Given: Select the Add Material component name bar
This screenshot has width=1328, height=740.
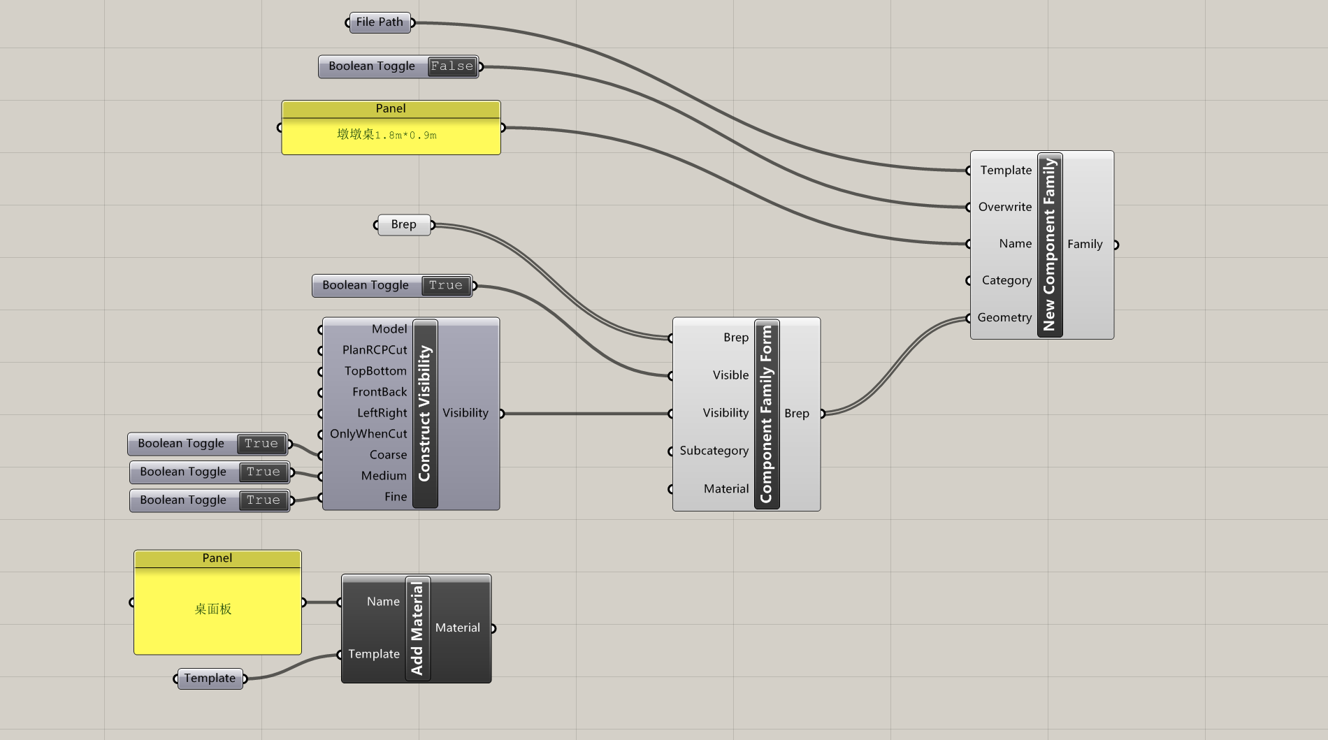Looking at the screenshot, I should click(417, 628).
